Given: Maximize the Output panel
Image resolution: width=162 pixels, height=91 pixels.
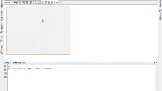Looking at the screenshot, I should click(x=154, y=63).
